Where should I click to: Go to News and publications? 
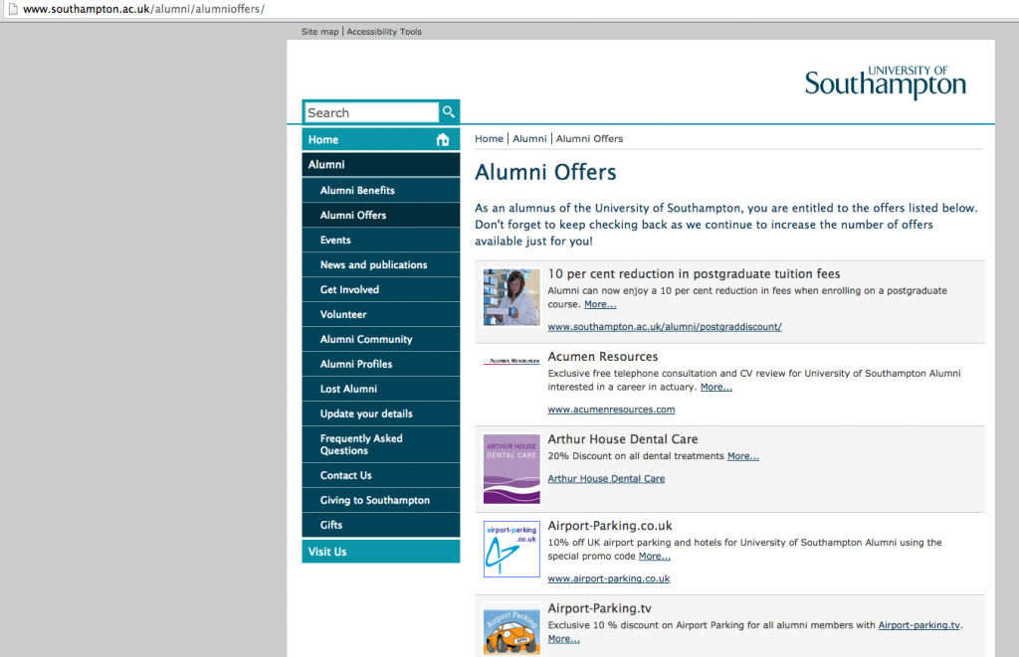(x=381, y=264)
